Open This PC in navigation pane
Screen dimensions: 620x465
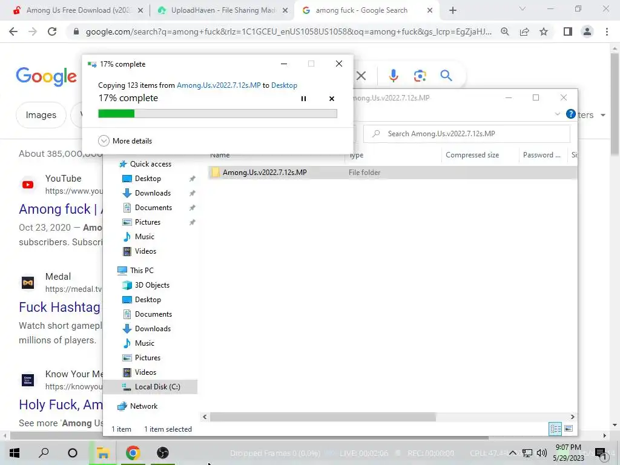(142, 271)
